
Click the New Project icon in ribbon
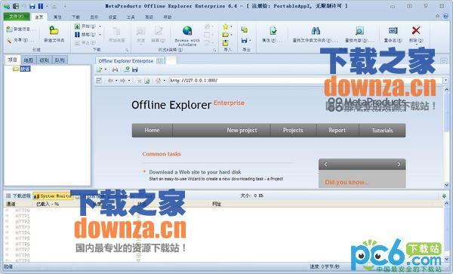10,29
